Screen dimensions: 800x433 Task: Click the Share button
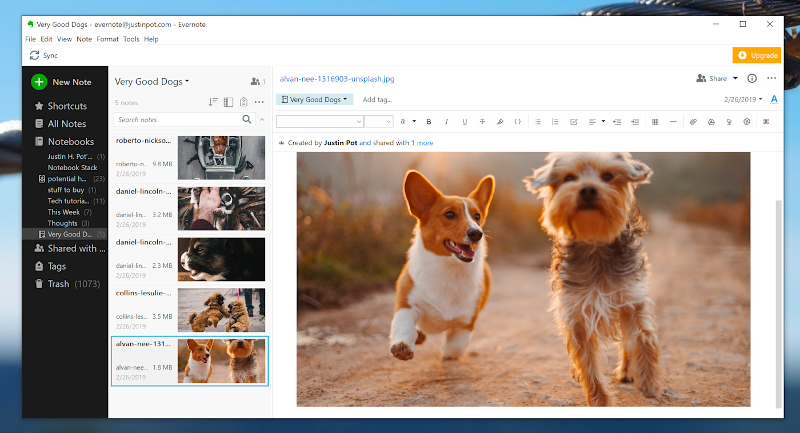click(711, 79)
